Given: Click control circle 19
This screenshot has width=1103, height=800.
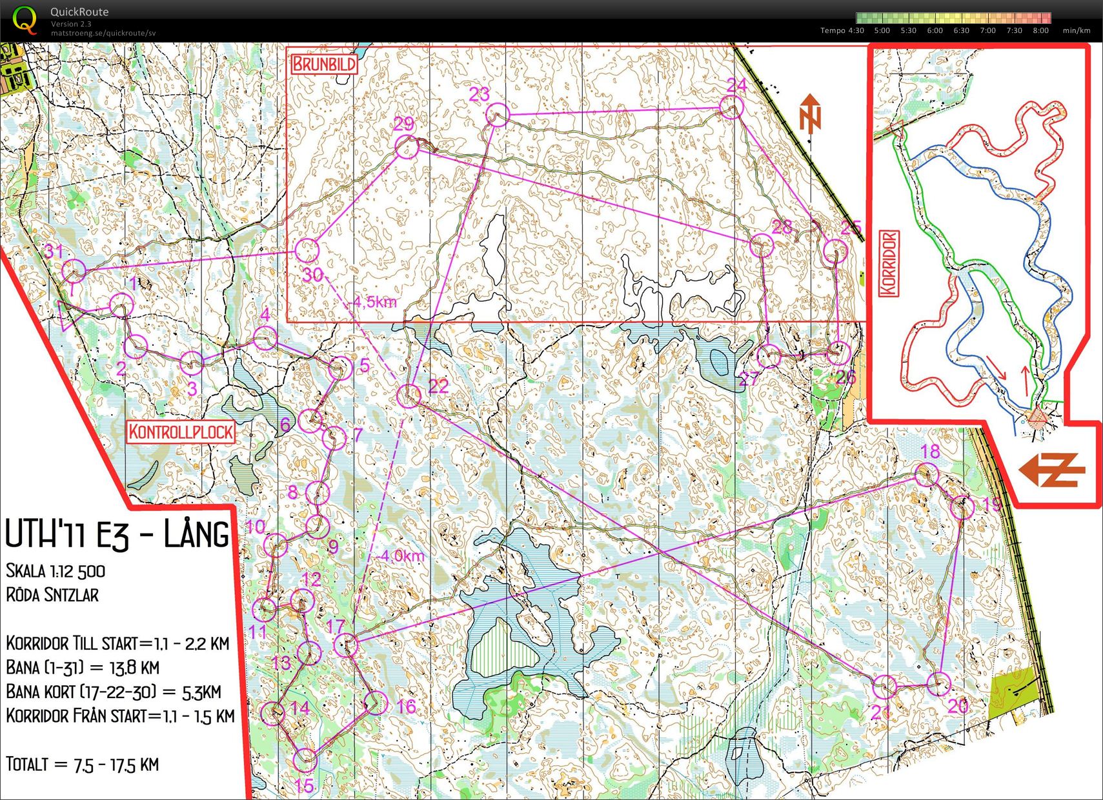Looking at the screenshot, I should click(962, 508).
